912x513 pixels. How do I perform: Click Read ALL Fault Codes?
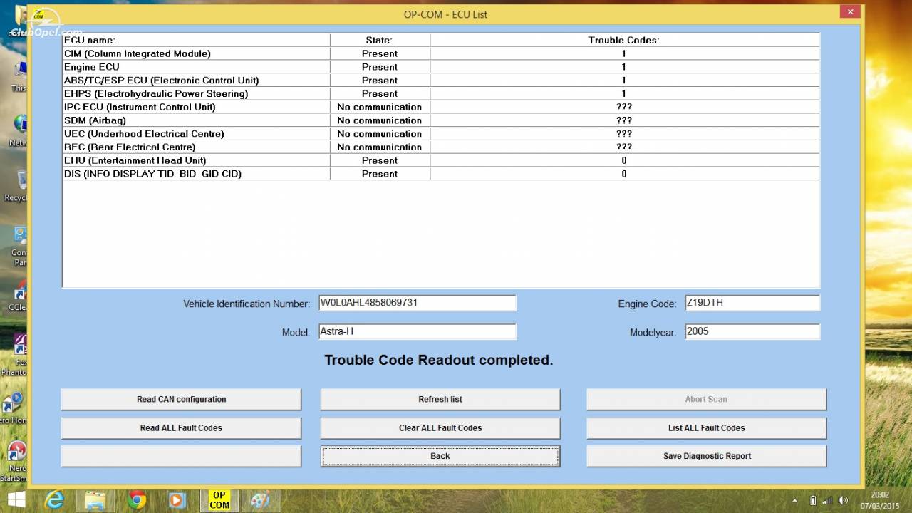point(181,427)
